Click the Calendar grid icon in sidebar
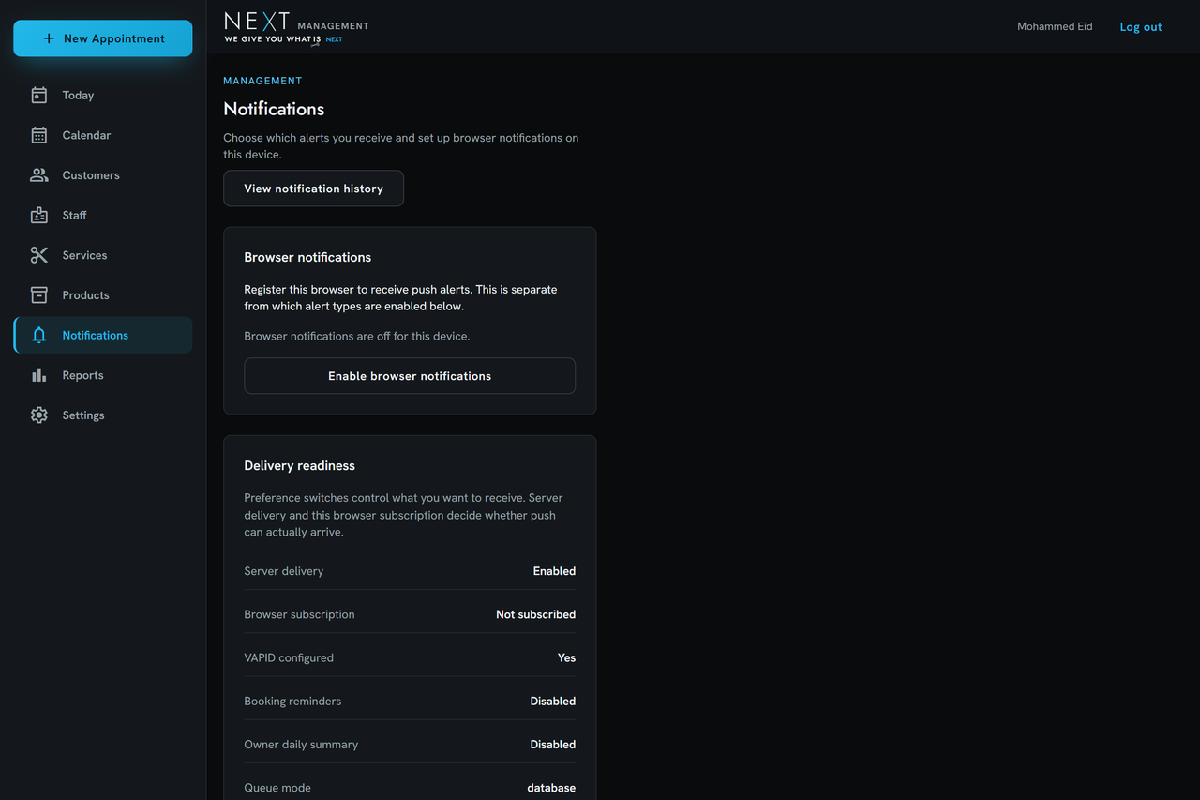The height and width of the screenshot is (800, 1200). coord(38,135)
